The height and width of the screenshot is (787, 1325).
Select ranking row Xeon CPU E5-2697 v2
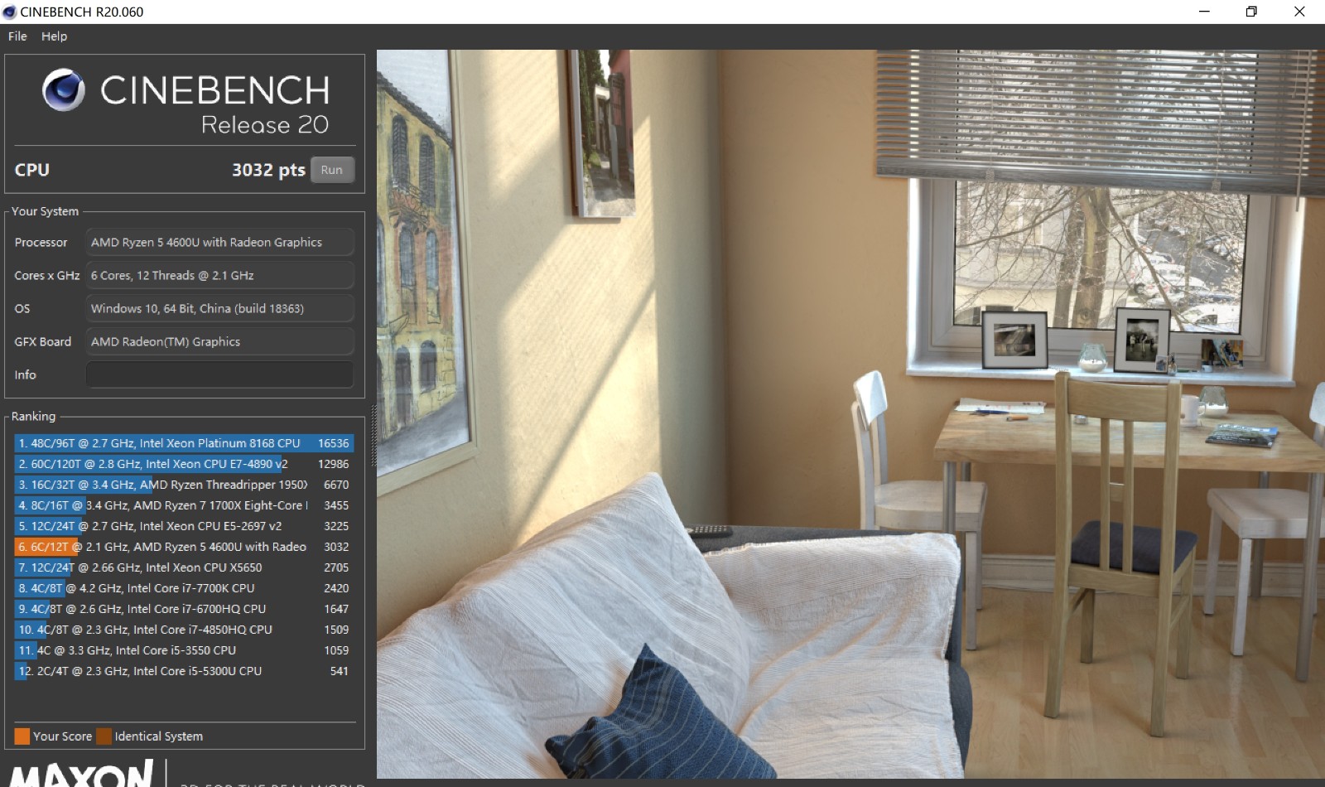pos(184,526)
